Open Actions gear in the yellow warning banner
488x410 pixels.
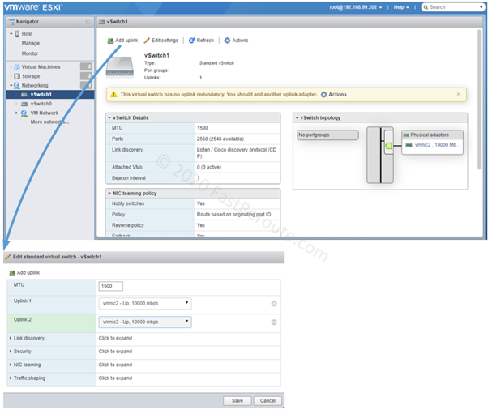[334, 94]
